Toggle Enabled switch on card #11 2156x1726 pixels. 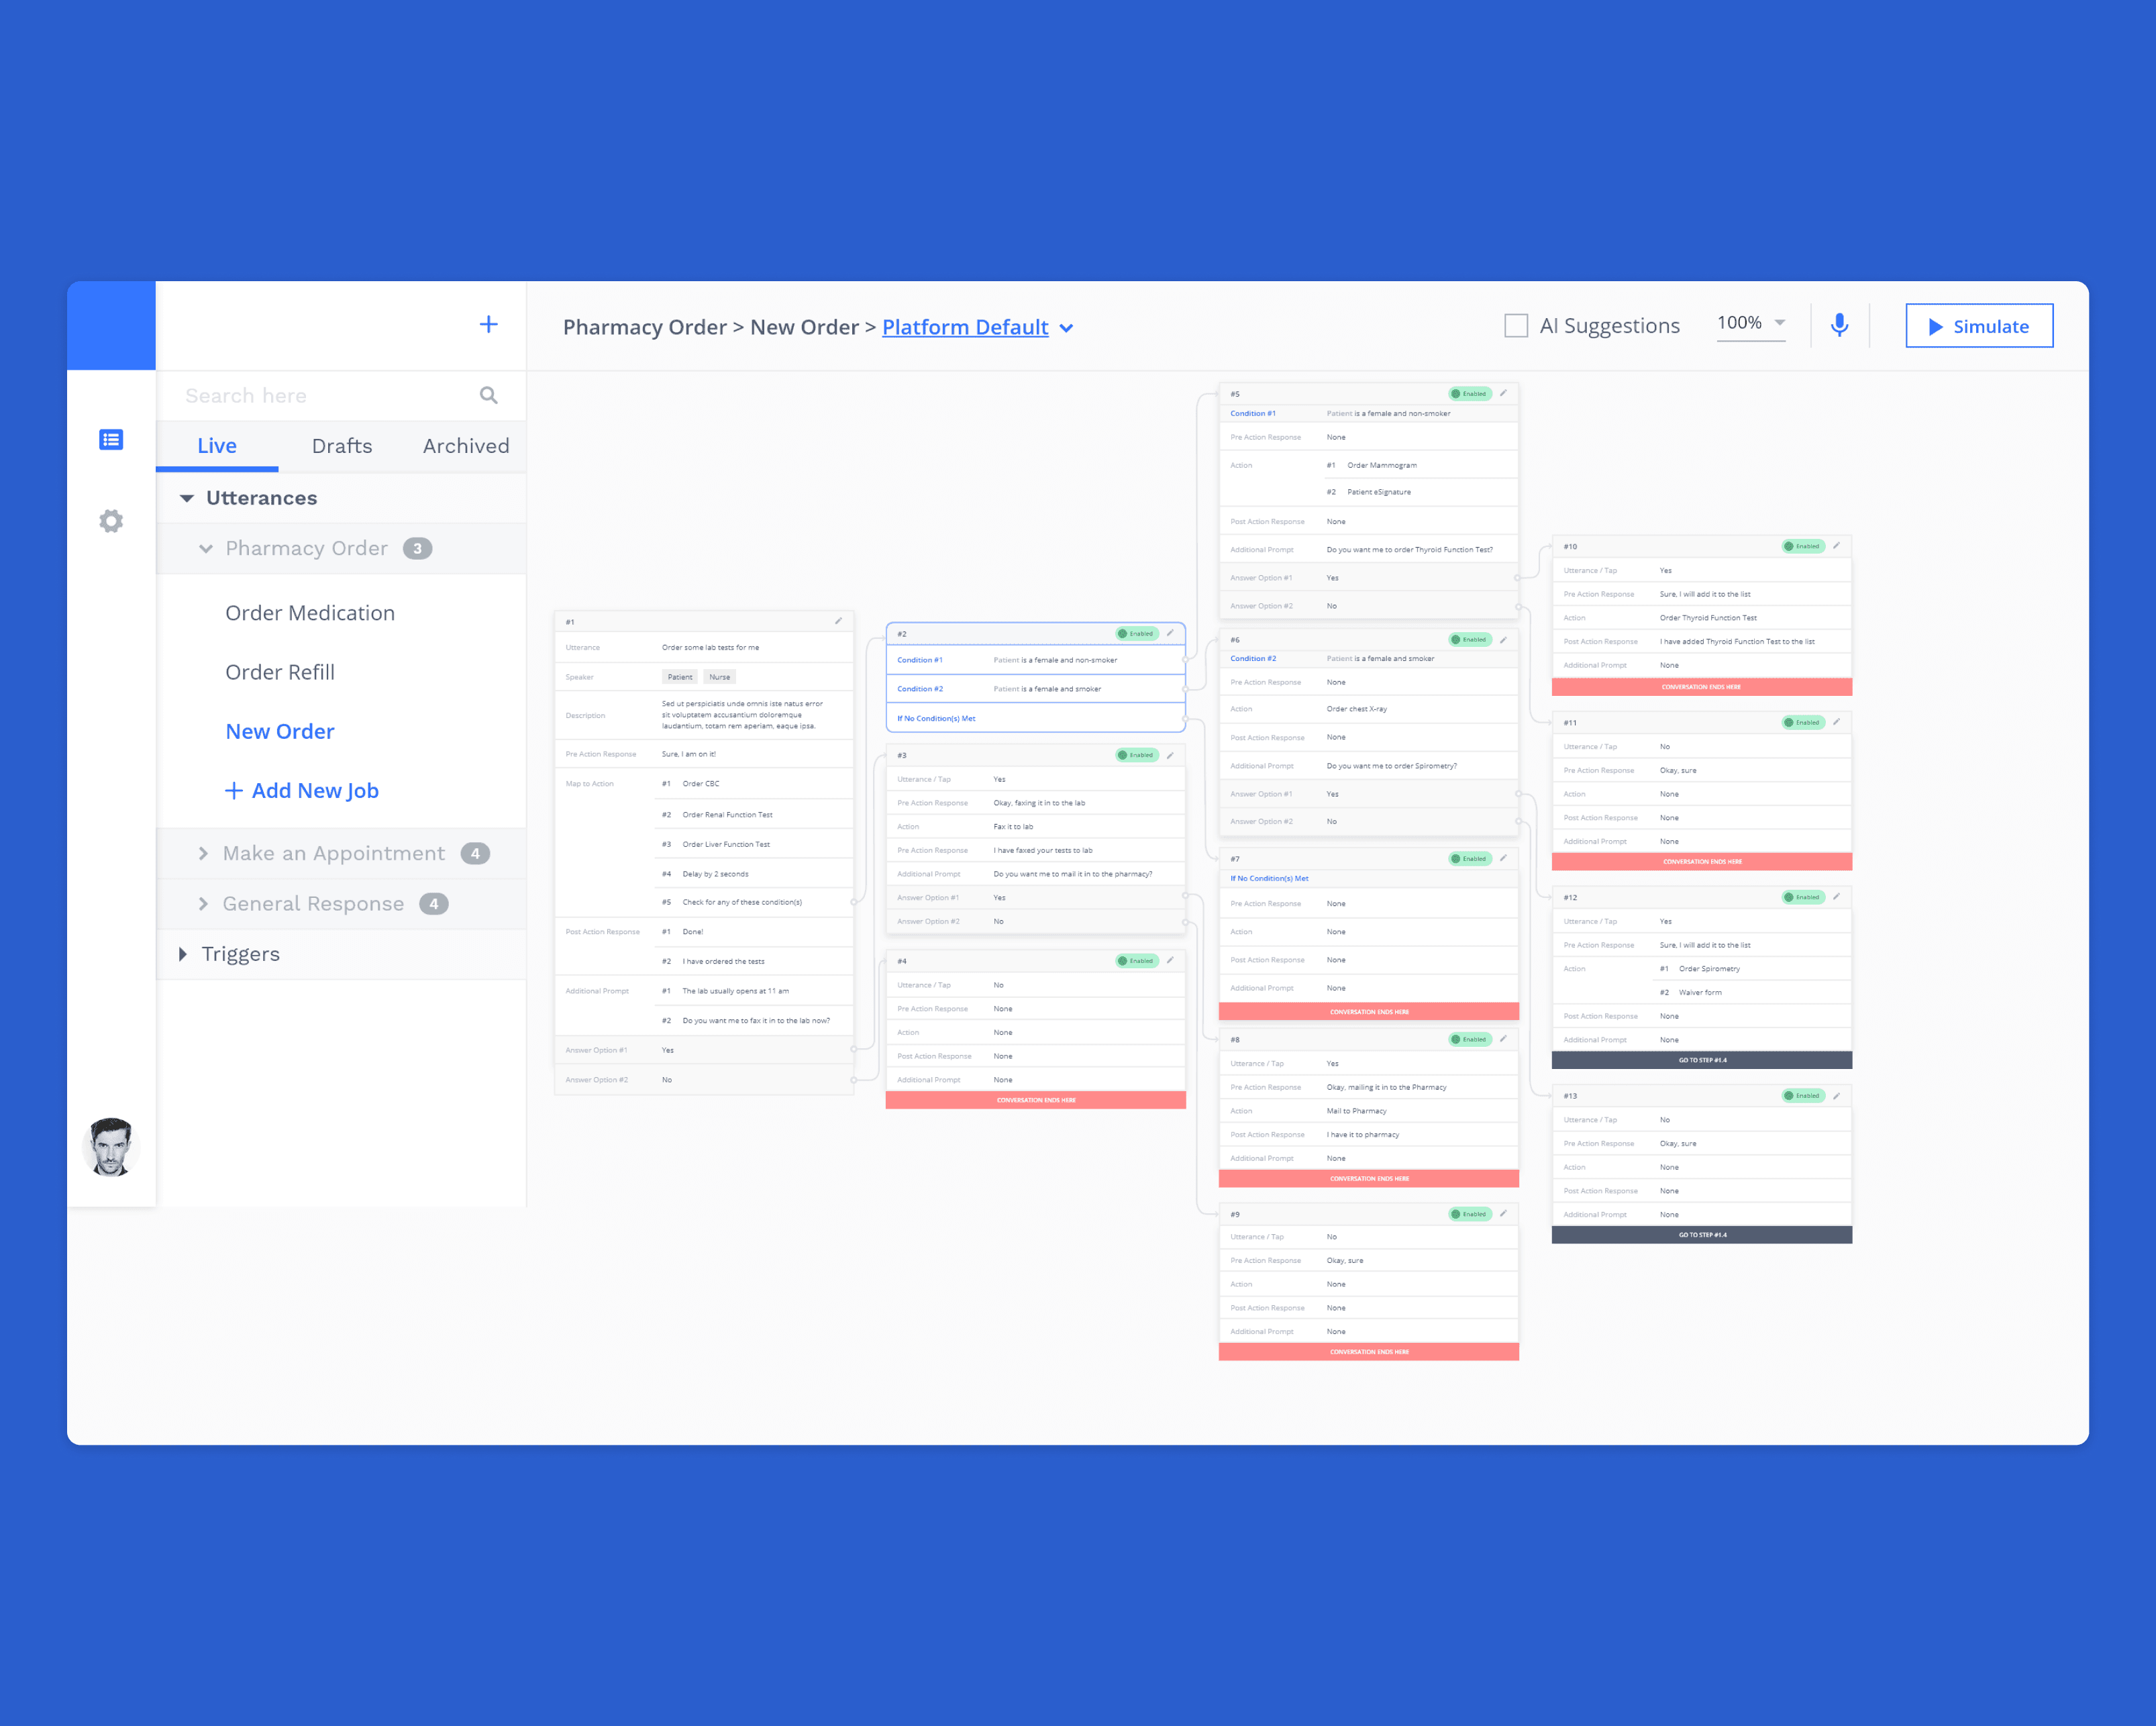[x=1803, y=722]
